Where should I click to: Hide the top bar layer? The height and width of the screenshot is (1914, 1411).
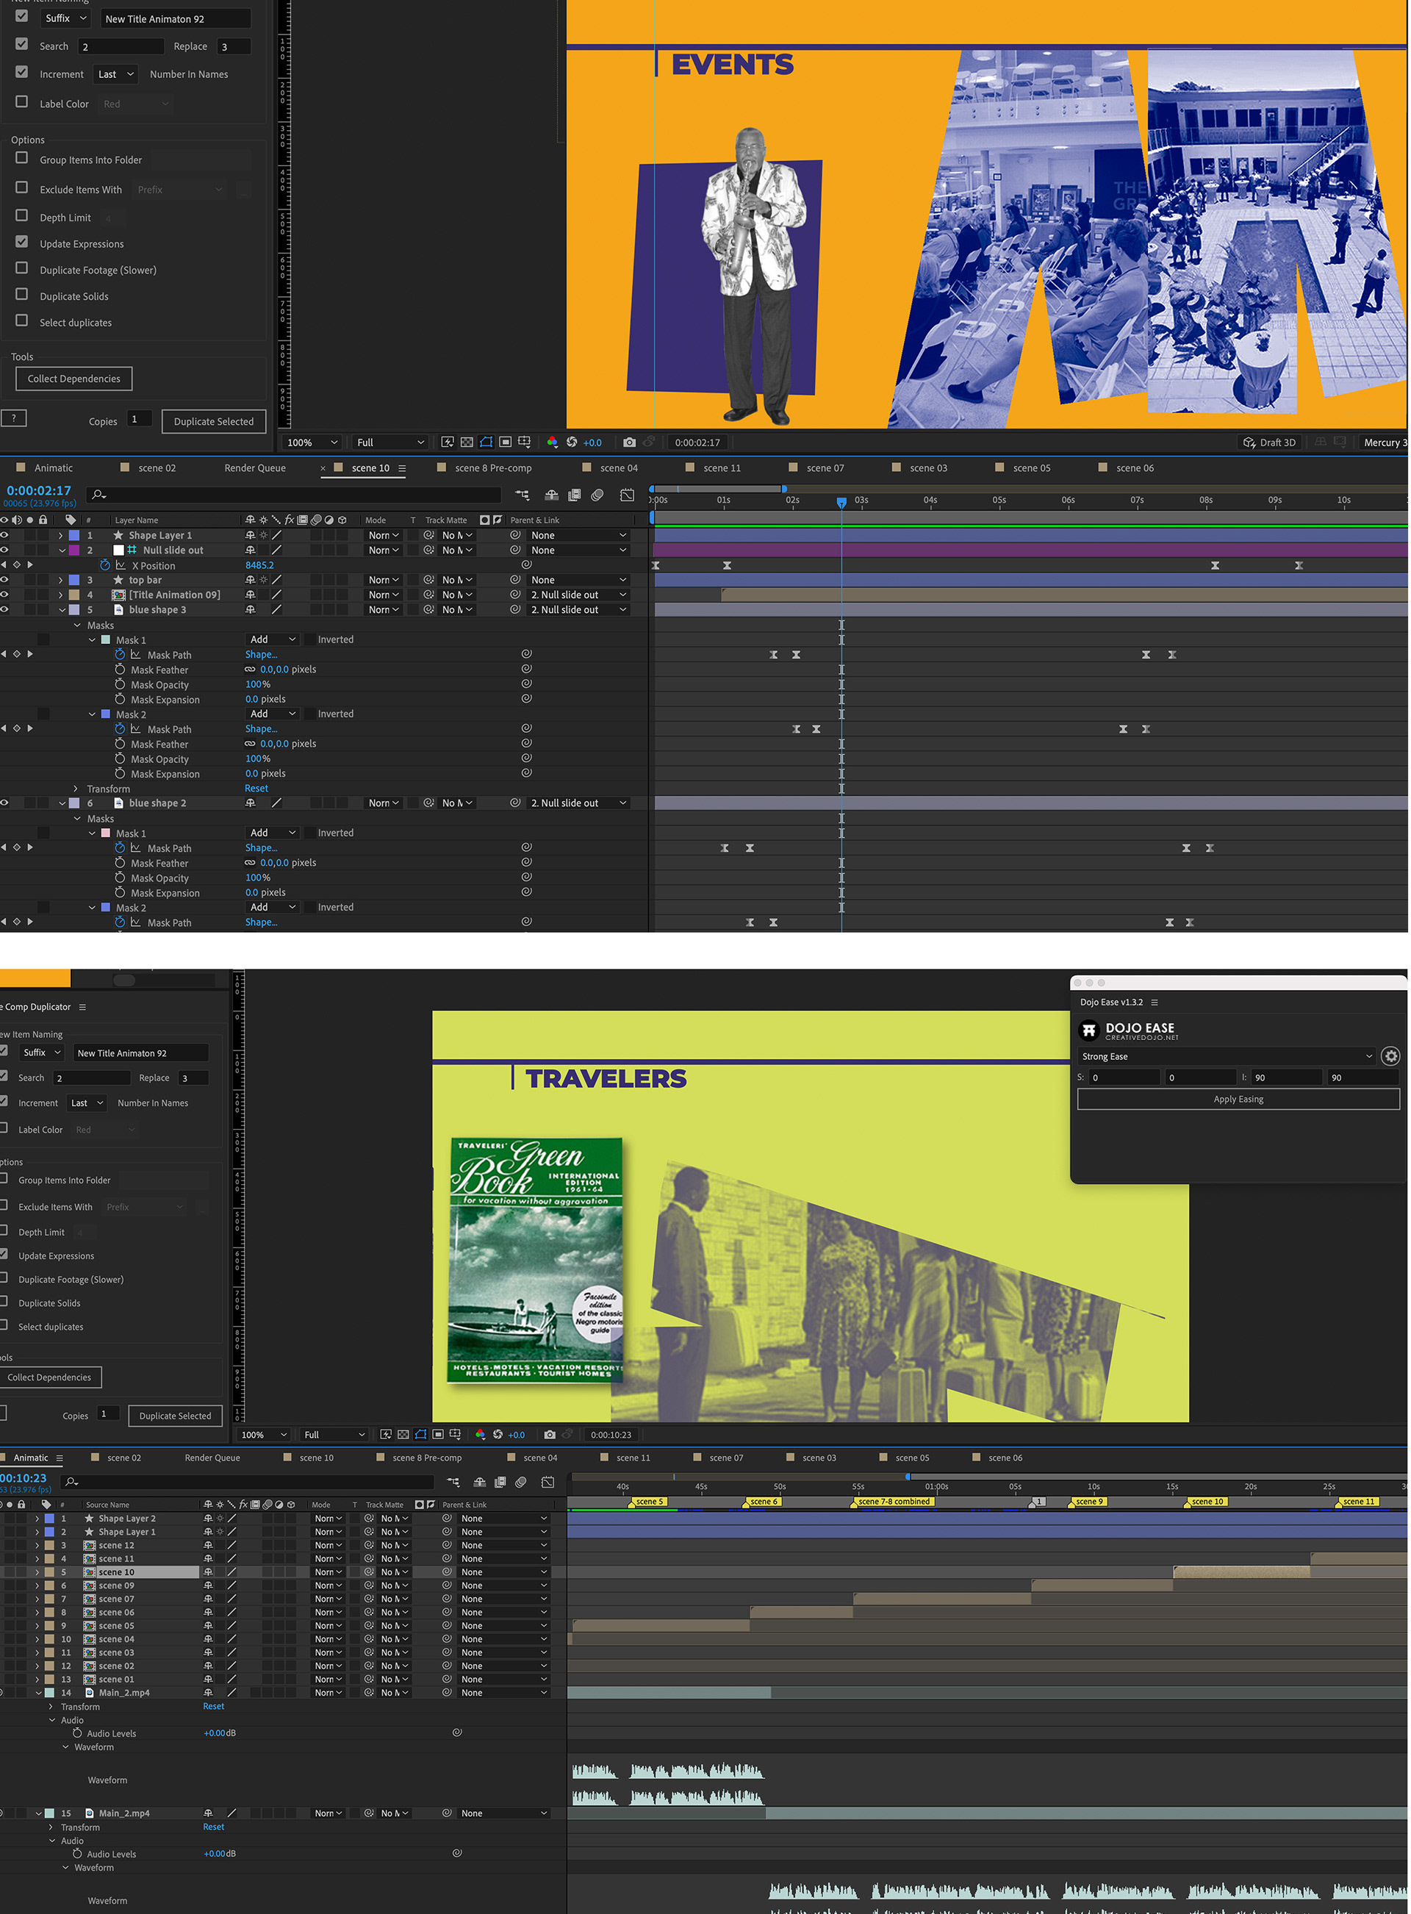[x=4, y=580]
